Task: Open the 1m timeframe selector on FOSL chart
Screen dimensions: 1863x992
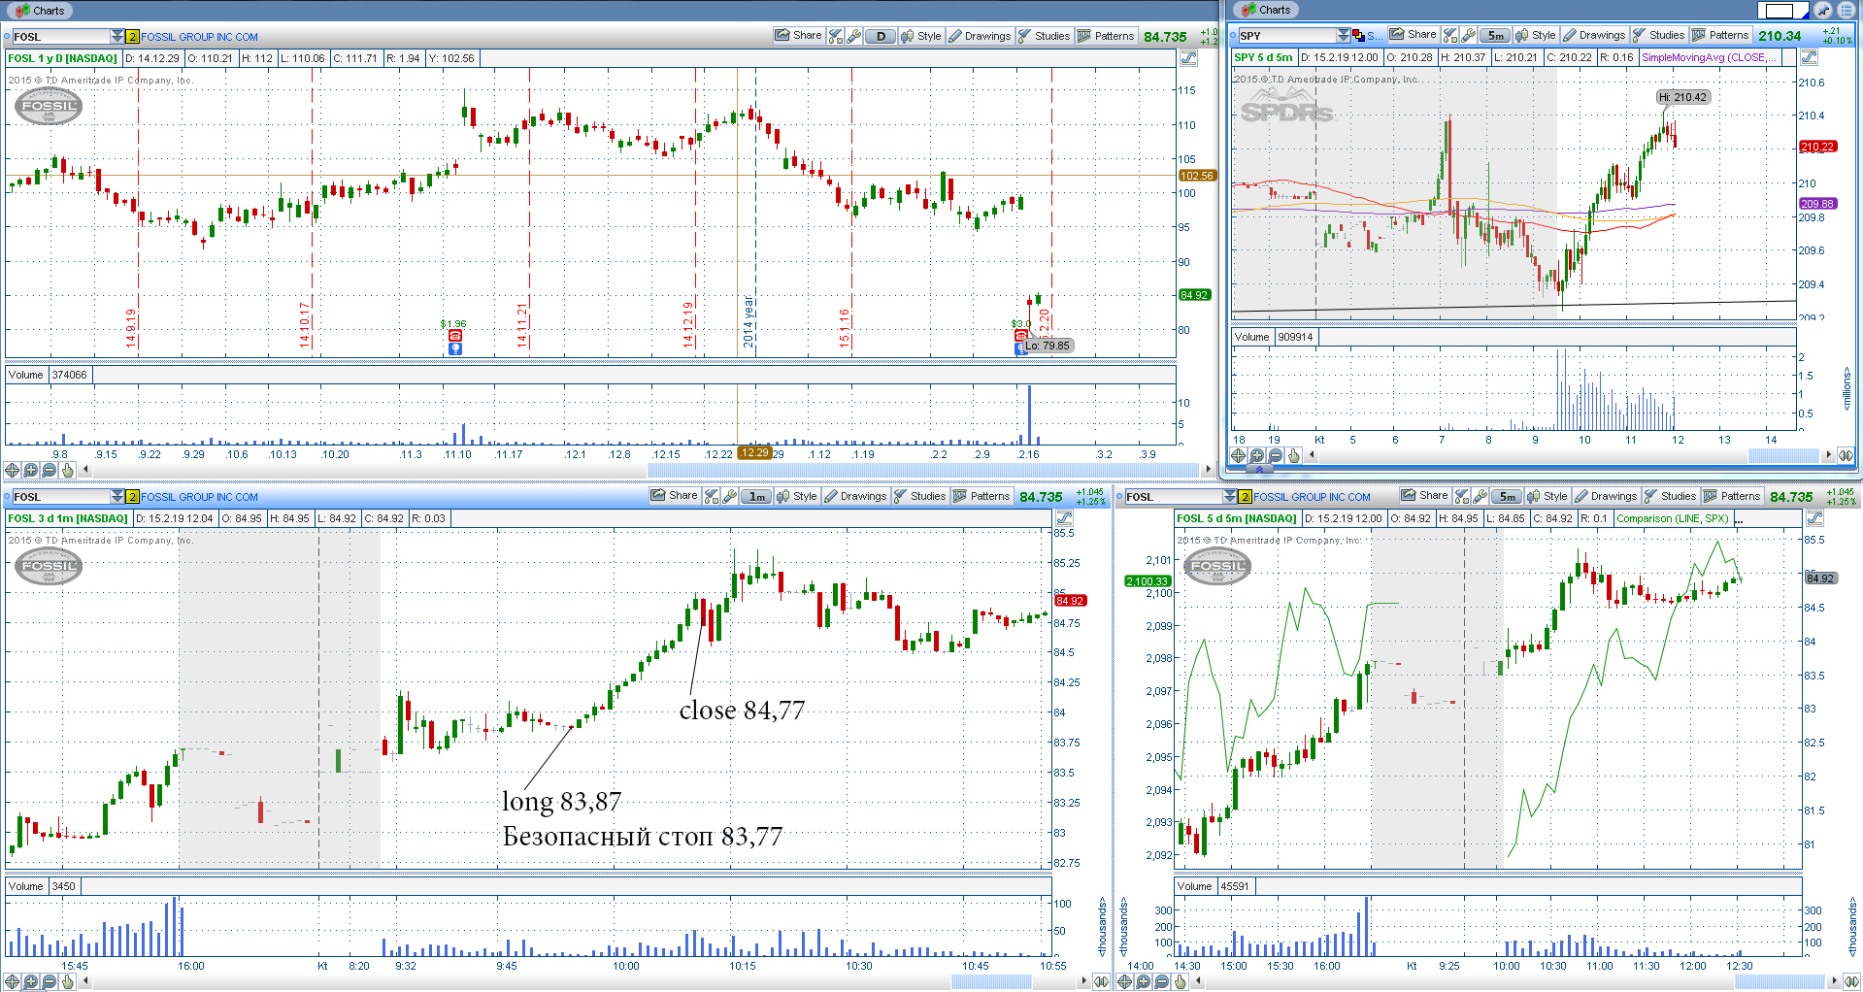Action: coord(756,496)
